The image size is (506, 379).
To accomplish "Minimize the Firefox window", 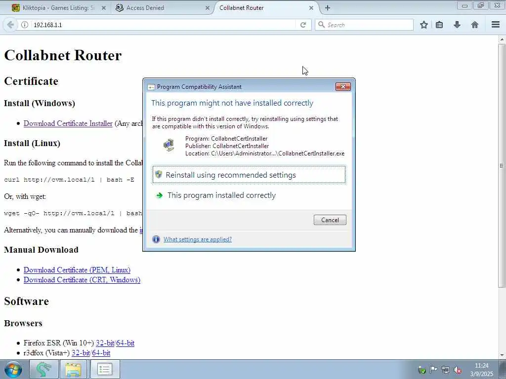I will 464,5.
